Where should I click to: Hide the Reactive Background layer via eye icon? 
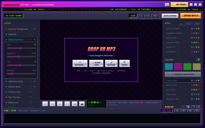(35, 29)
